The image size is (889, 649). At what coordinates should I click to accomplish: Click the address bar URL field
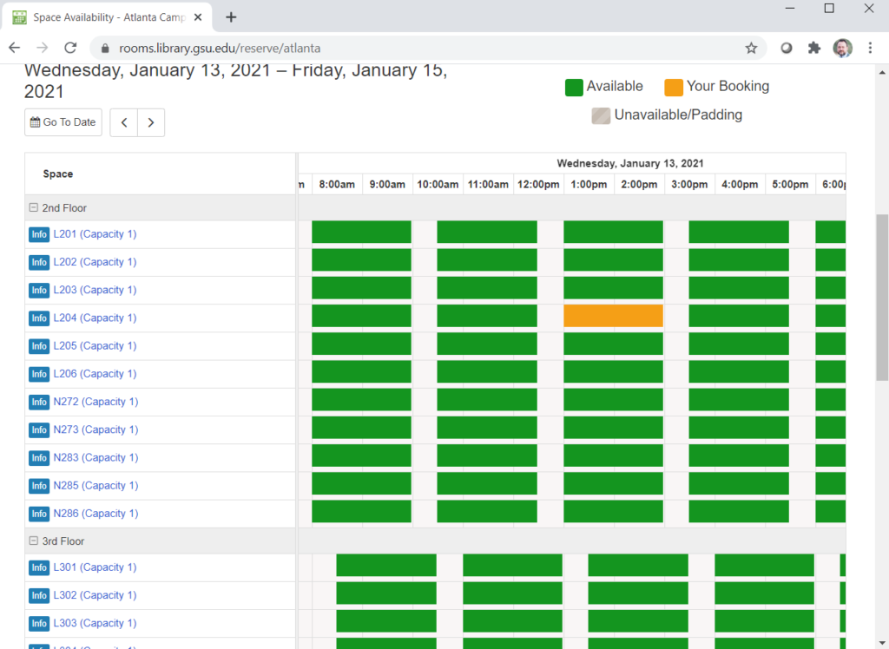417,49
